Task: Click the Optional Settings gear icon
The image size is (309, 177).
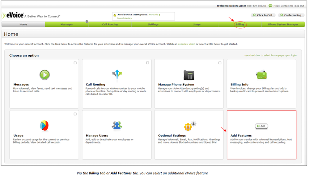Action: pyautogui.click(x=190, y=126)
